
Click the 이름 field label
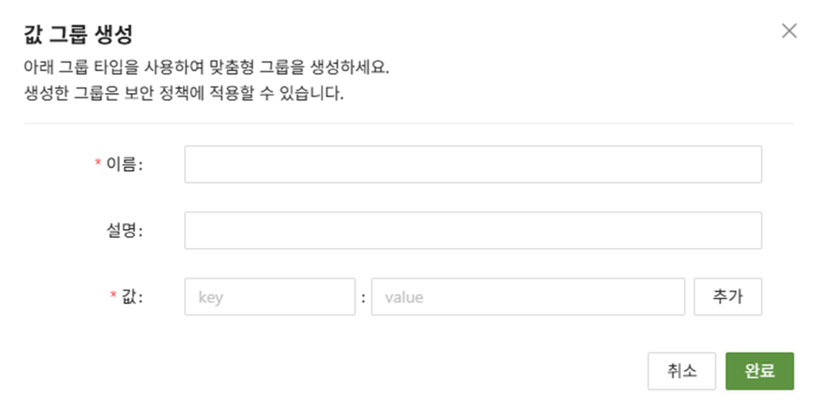click(123, 165)
